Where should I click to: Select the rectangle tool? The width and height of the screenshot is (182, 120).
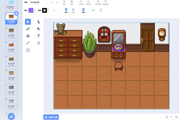28,50
